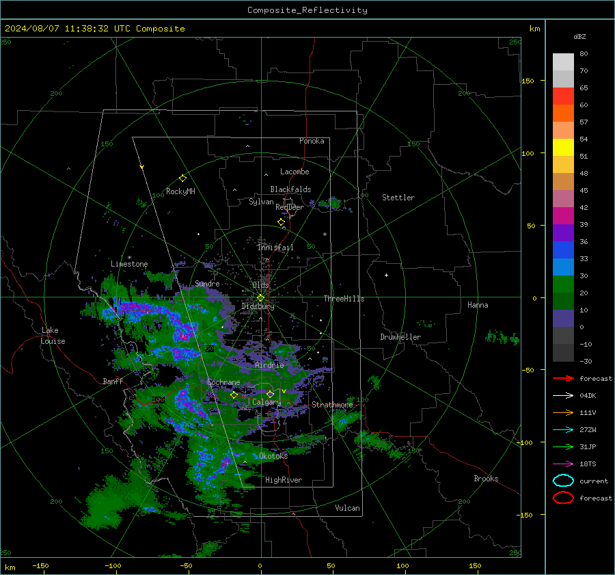Click the Composite_Reflectivity title
615x575 pixels.
307,10
